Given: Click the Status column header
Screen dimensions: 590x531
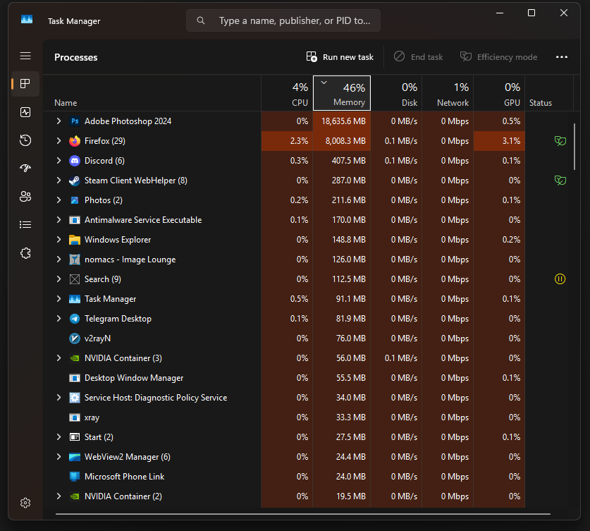Looking at the screenshot, I should (549, 93).
